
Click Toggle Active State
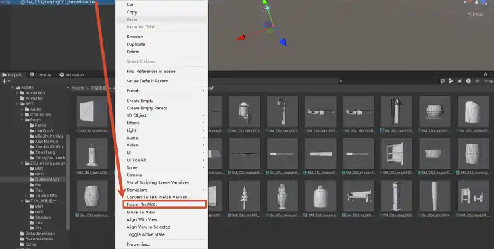click(x=162, y=235)
